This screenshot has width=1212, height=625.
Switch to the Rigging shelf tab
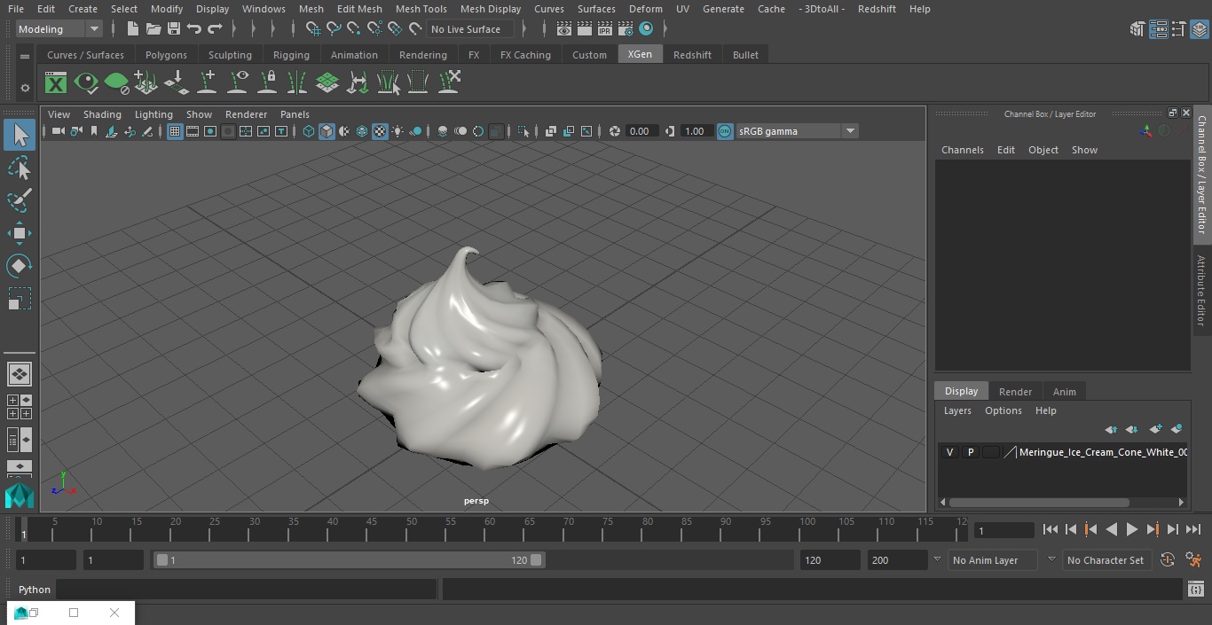291,55
